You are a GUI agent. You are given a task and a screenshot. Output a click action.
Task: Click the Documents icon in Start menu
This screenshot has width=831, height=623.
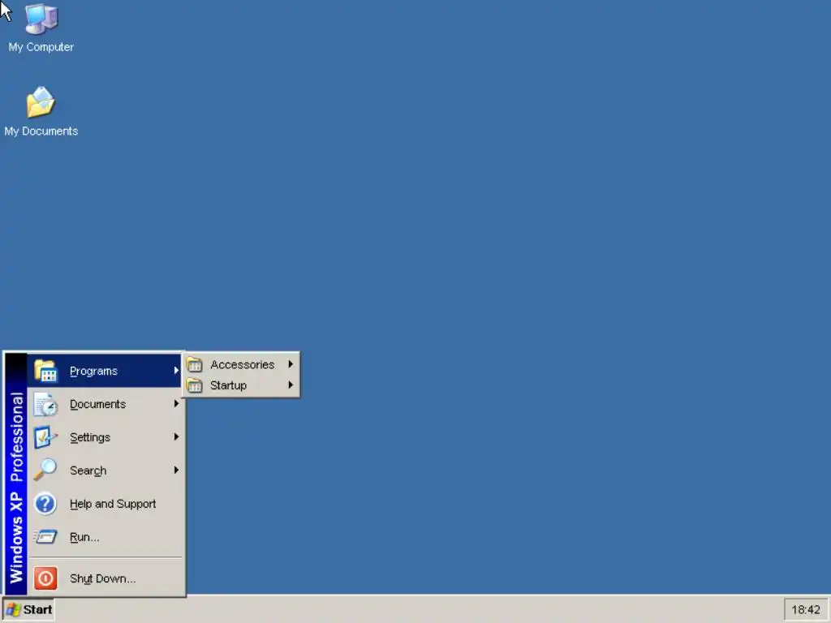pos(45,404)
